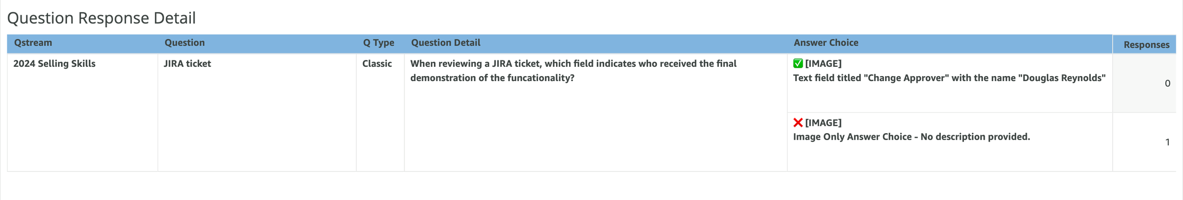Sort by the Question column header
Viewport: 1183px width, 200px height.
pos(184,43)
